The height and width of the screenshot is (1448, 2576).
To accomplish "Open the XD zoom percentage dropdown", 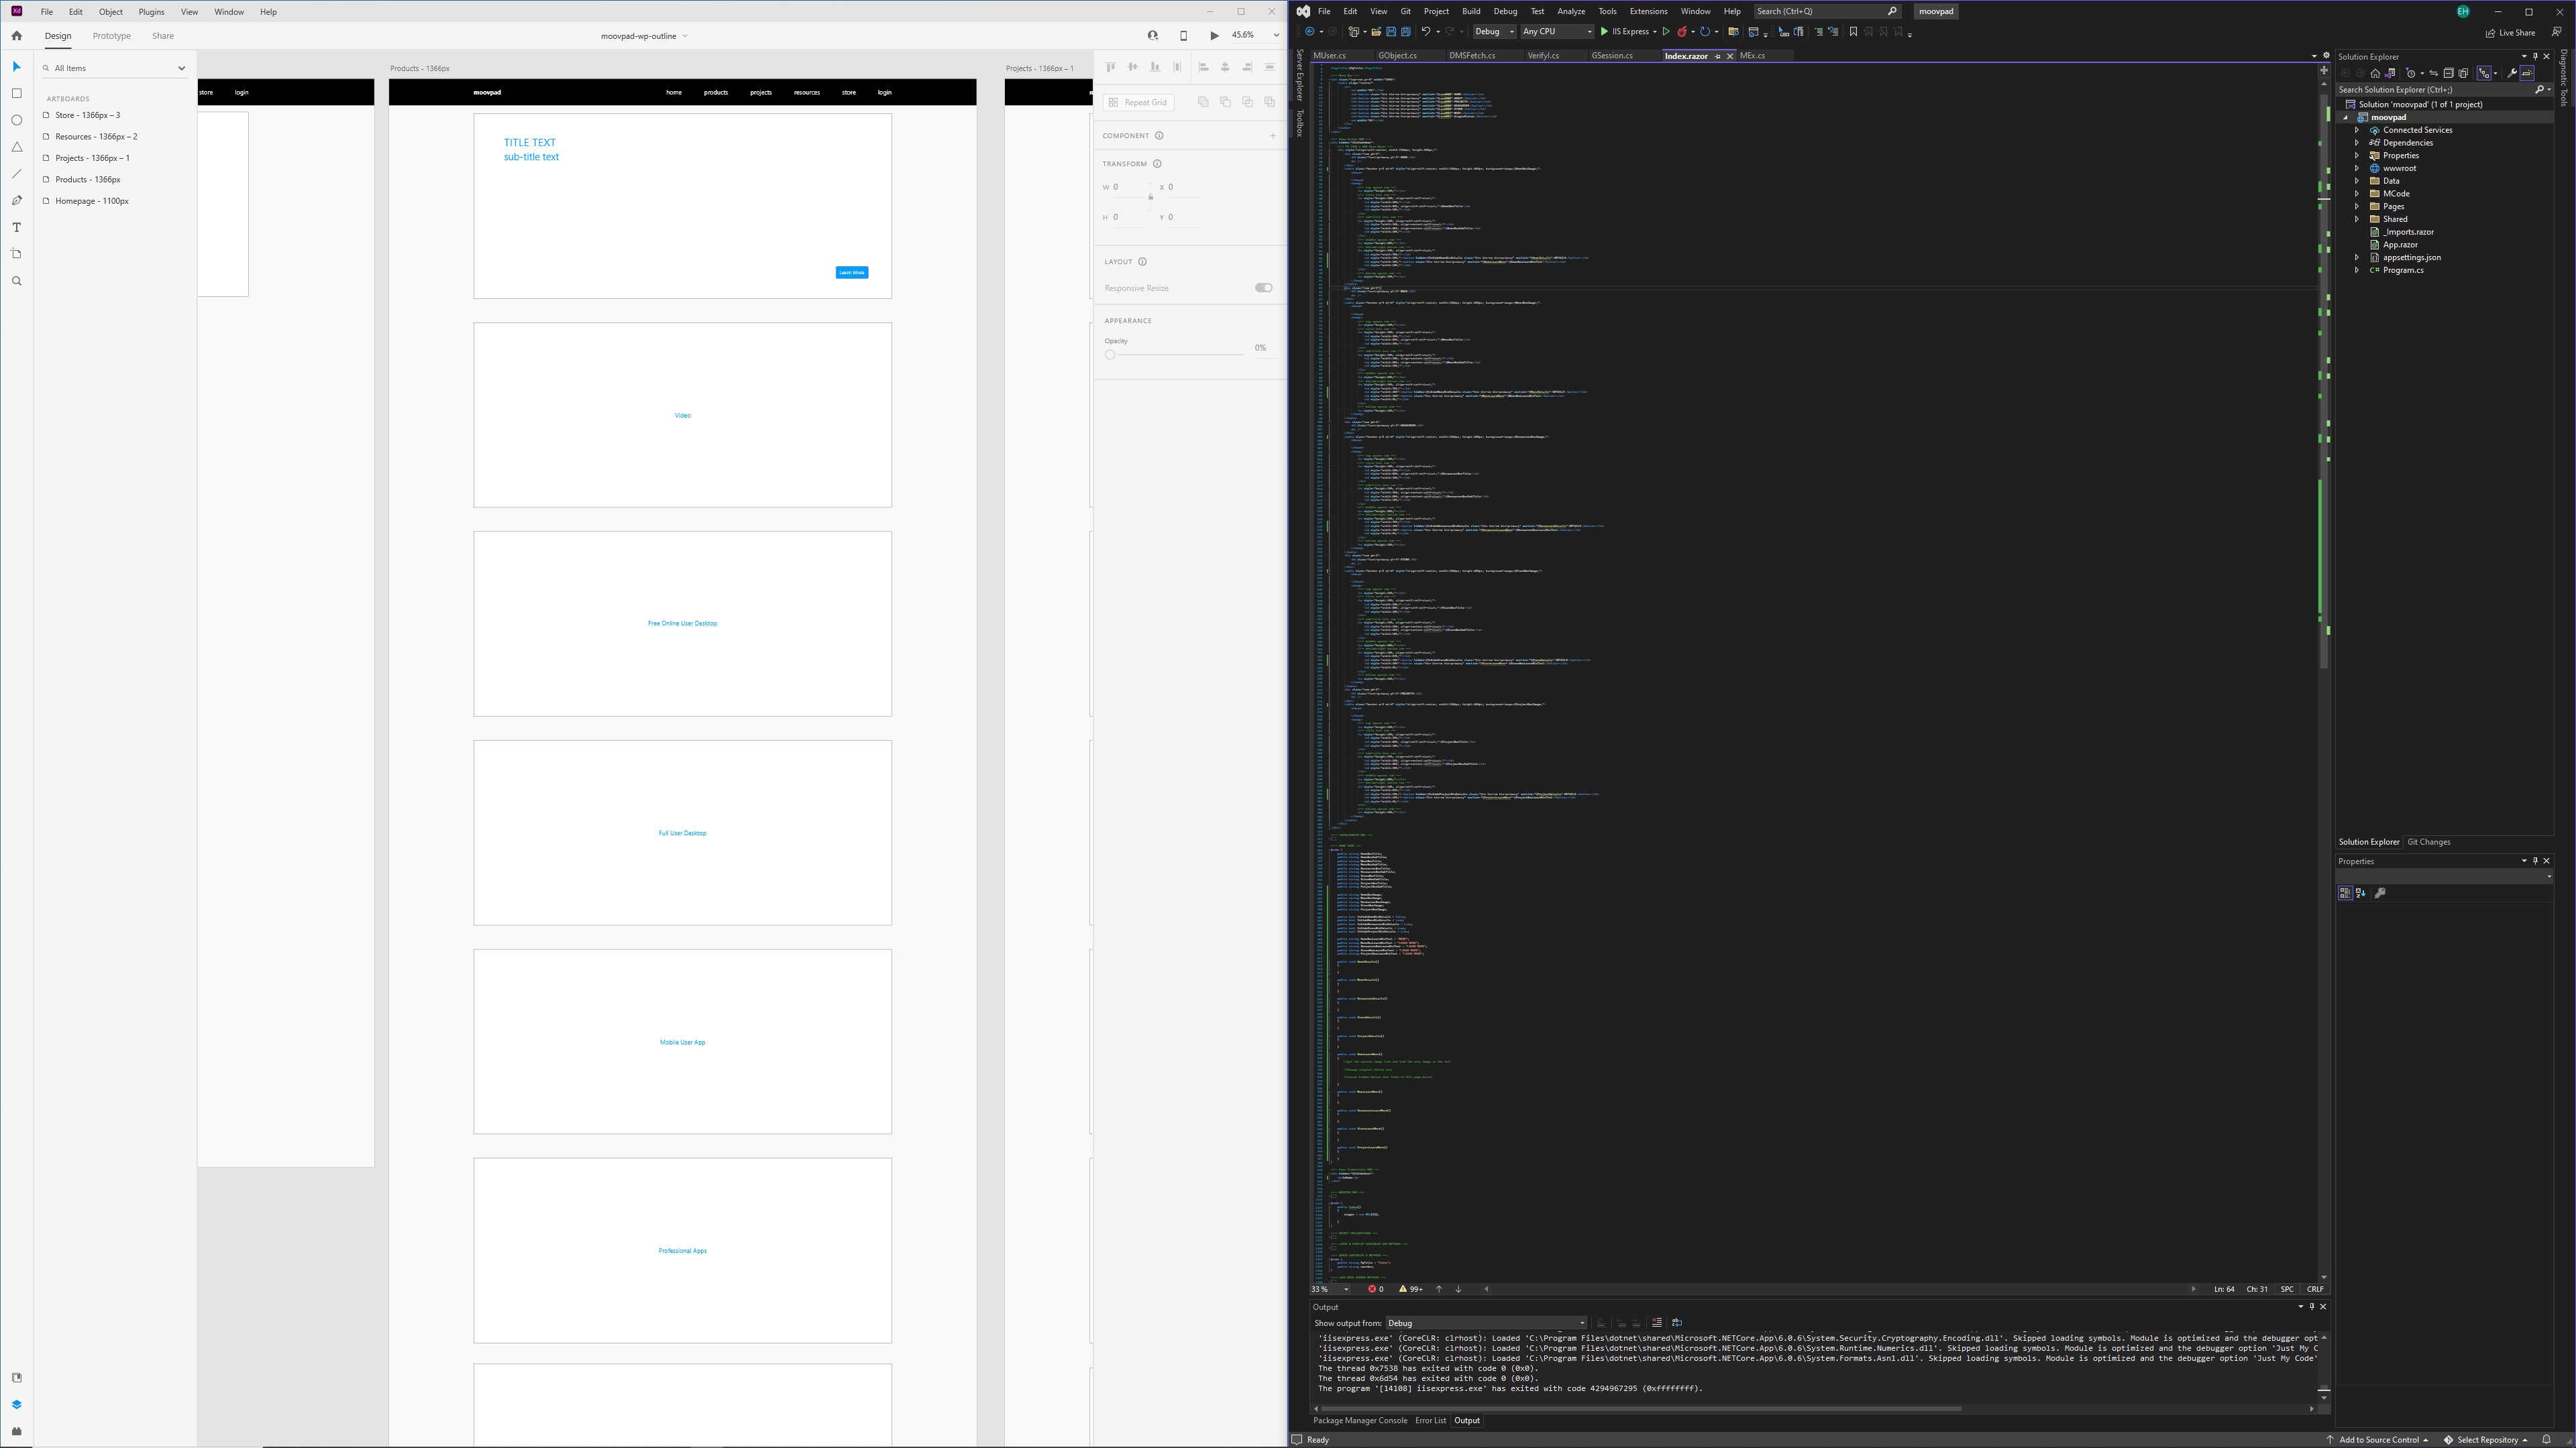I will point(1276,36).
